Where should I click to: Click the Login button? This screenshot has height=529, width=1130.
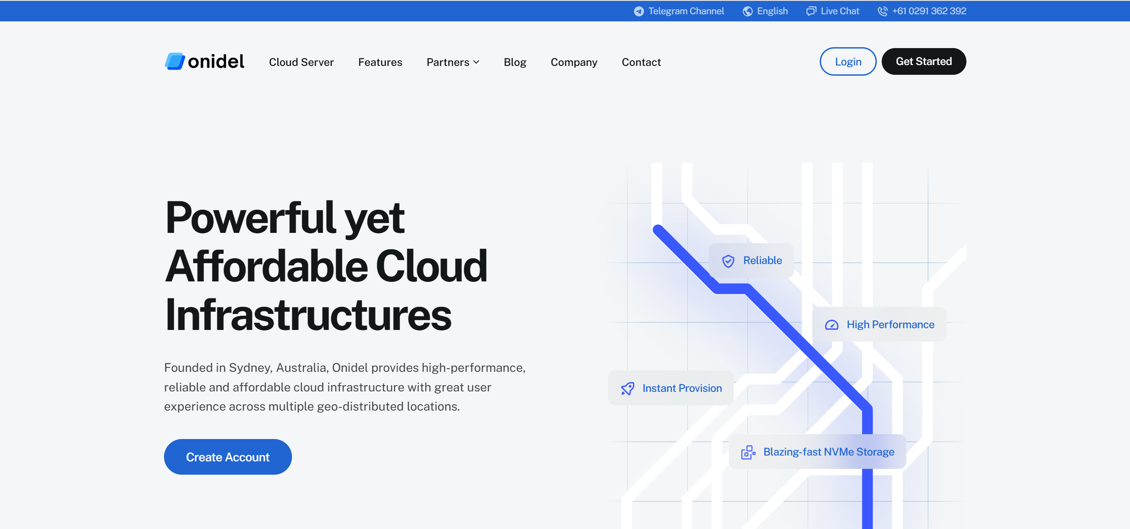pos(848,61)
